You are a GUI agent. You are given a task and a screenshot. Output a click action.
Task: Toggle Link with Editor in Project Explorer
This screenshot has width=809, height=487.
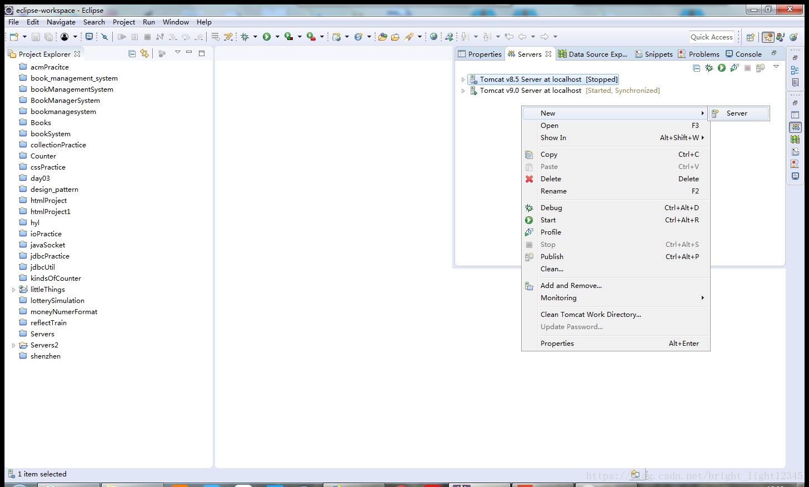tap(144, 53)
